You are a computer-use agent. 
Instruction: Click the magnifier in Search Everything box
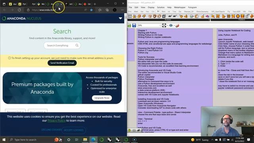pos(77,45)
